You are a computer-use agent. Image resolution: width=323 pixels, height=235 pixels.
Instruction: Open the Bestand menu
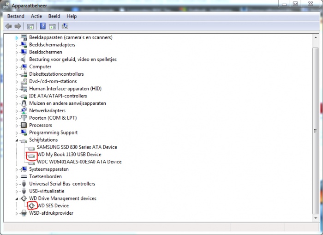[x=16, y=16]
